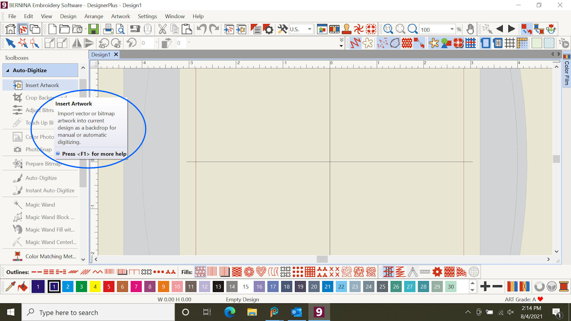Viewport: 571px width, 321px height.
Task: Toggle Show Hoop display
Action: (x=485, y=43)
